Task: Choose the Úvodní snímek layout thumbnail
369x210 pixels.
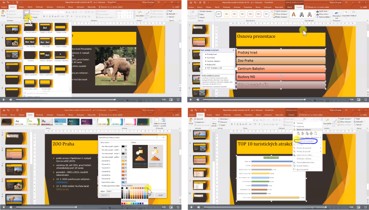Action: click(31, 28)
